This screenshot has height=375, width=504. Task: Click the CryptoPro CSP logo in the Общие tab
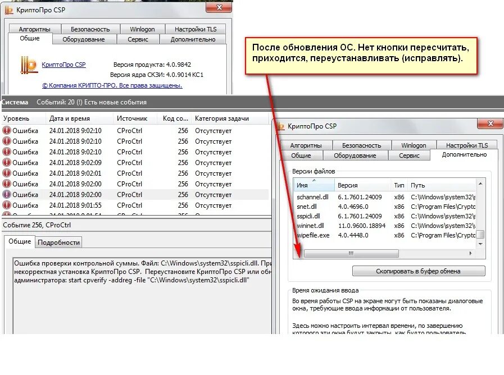29,65
